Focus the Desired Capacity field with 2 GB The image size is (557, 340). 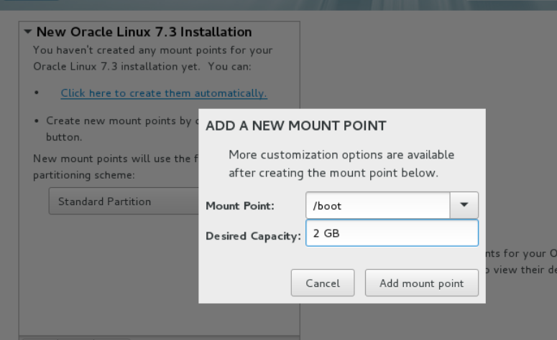tap(392, 233)
